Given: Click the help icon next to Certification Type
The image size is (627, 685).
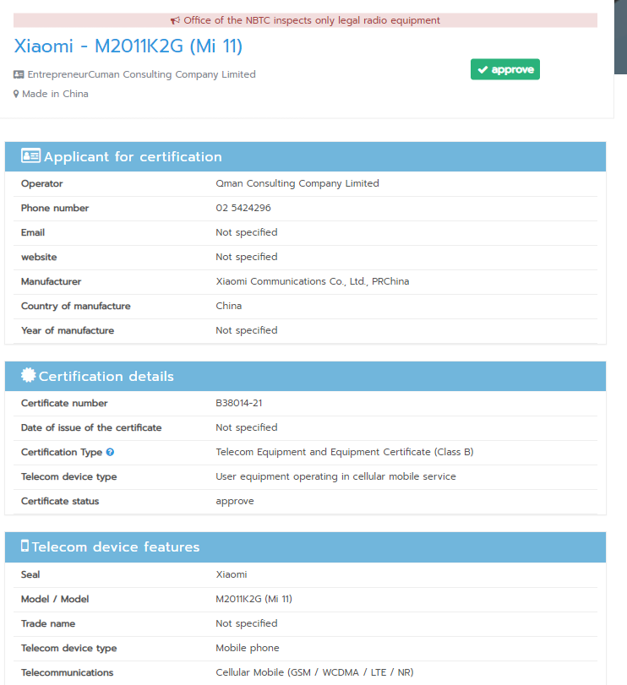Looking at the screenshot, I should [110, 453].
